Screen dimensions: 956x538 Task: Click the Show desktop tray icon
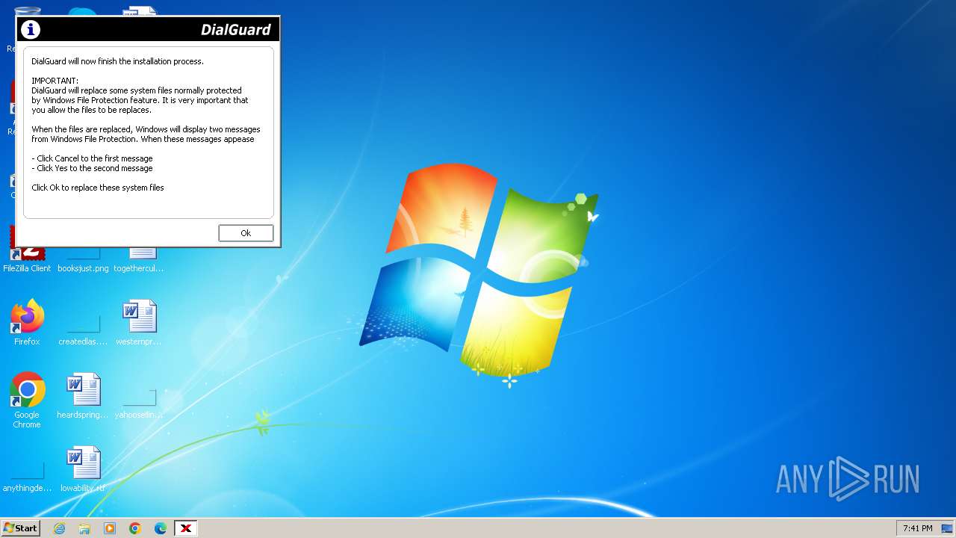pos(946,528)
